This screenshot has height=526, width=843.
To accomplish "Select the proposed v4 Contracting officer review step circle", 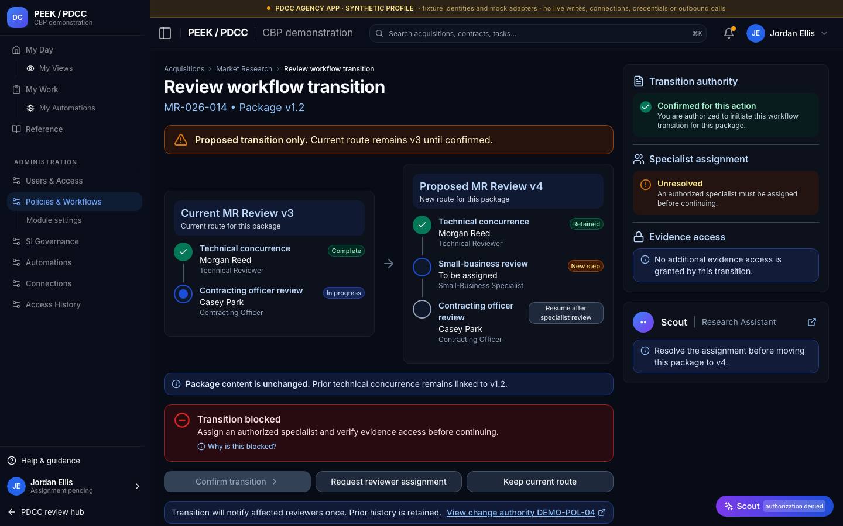I will tap(422, 309).
